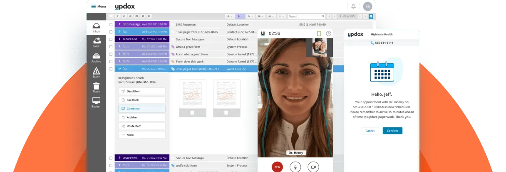
Task: Click the refresh icon in inbox toolbar
Action: [124, 16]
